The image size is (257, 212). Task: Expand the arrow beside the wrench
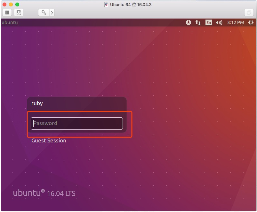coord(52,13)
